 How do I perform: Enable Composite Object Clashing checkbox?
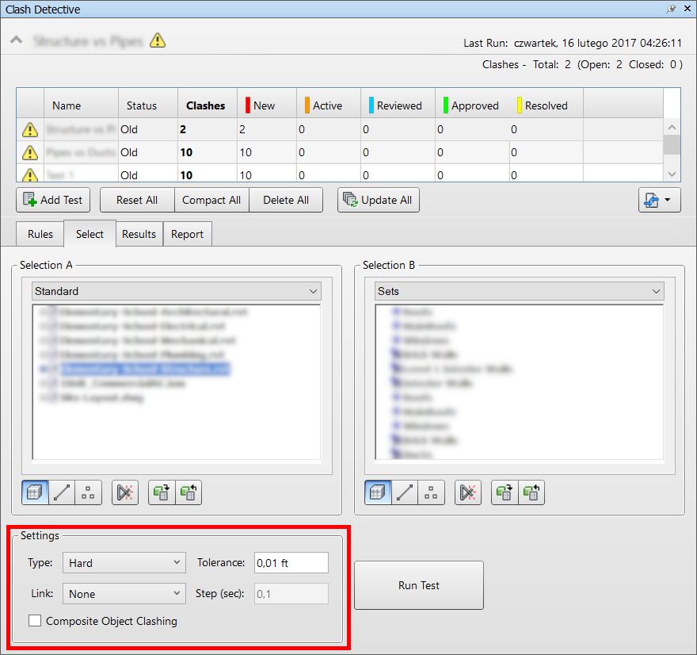click(35, 621)
